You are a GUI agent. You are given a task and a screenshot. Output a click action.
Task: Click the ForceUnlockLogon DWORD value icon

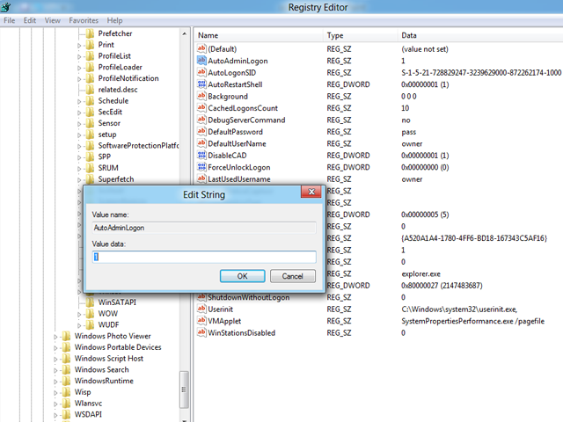201,167
